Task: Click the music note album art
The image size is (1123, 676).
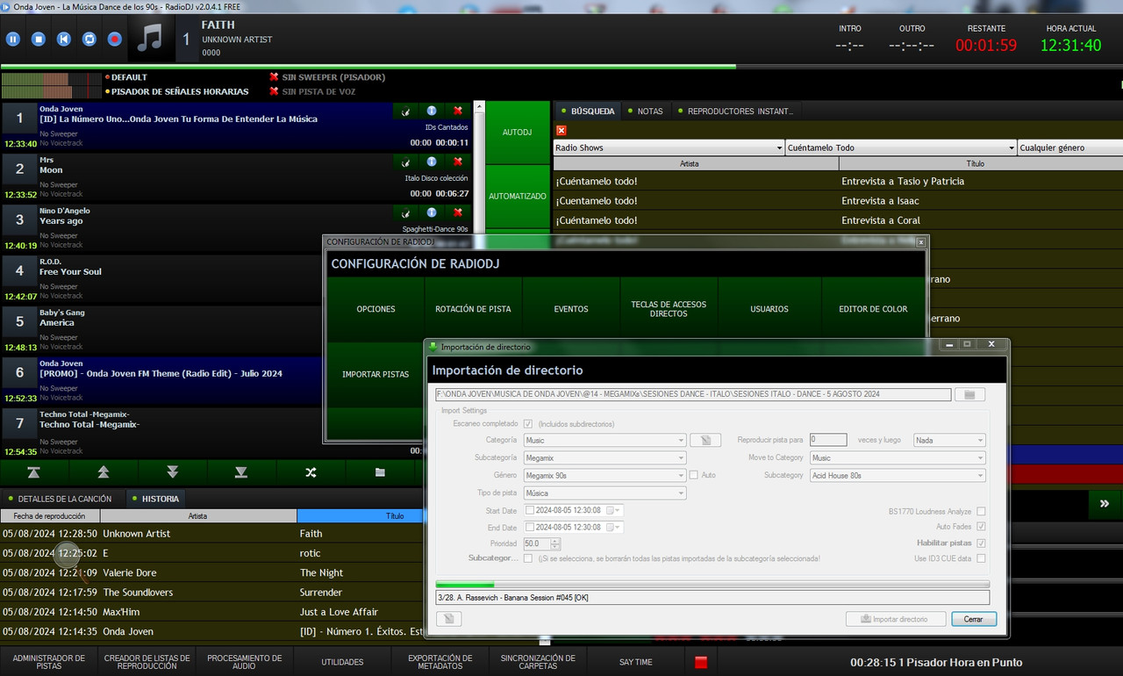Action: pyautogui.click(x=150, y=39)
